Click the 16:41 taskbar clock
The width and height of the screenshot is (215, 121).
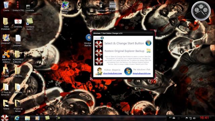coord(204,118)
